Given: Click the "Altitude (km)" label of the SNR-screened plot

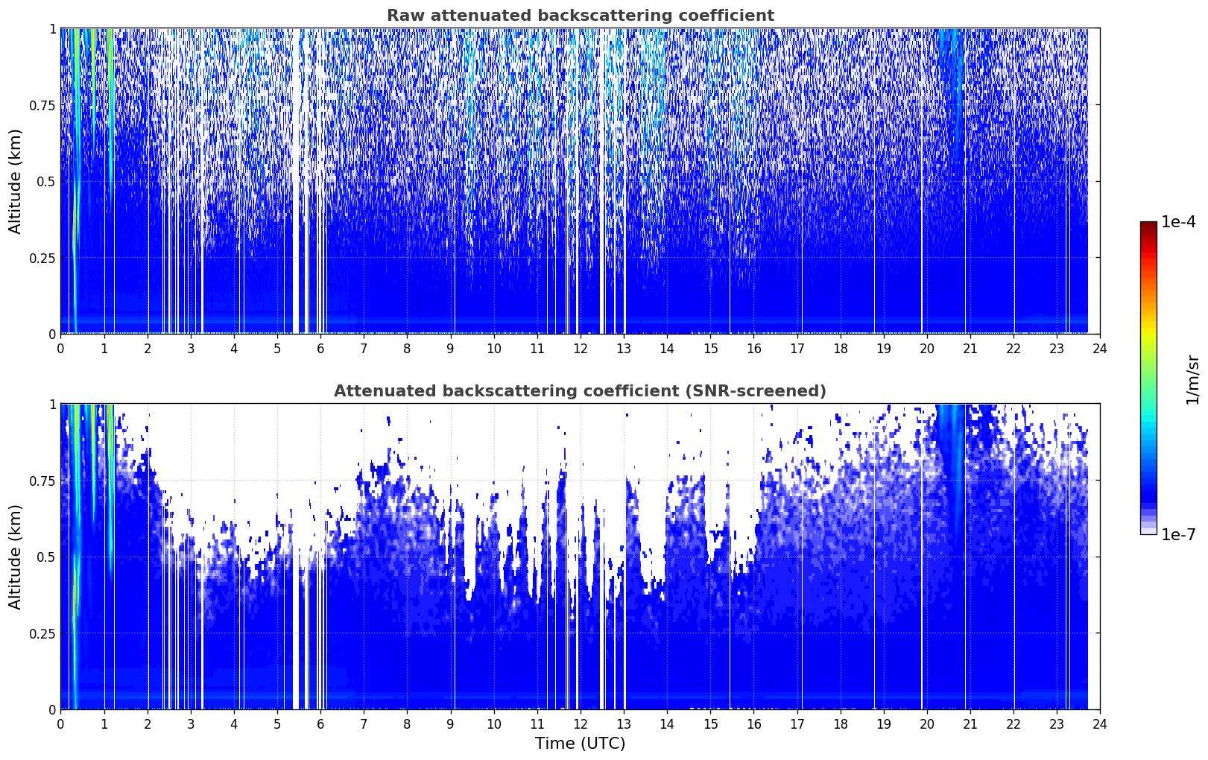Looking at the screenshot, I should tap(16, 557).
